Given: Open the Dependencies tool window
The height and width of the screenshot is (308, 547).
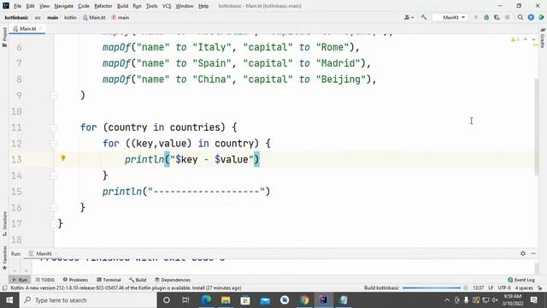Looking at the screenshot, I should click(173, 280).
